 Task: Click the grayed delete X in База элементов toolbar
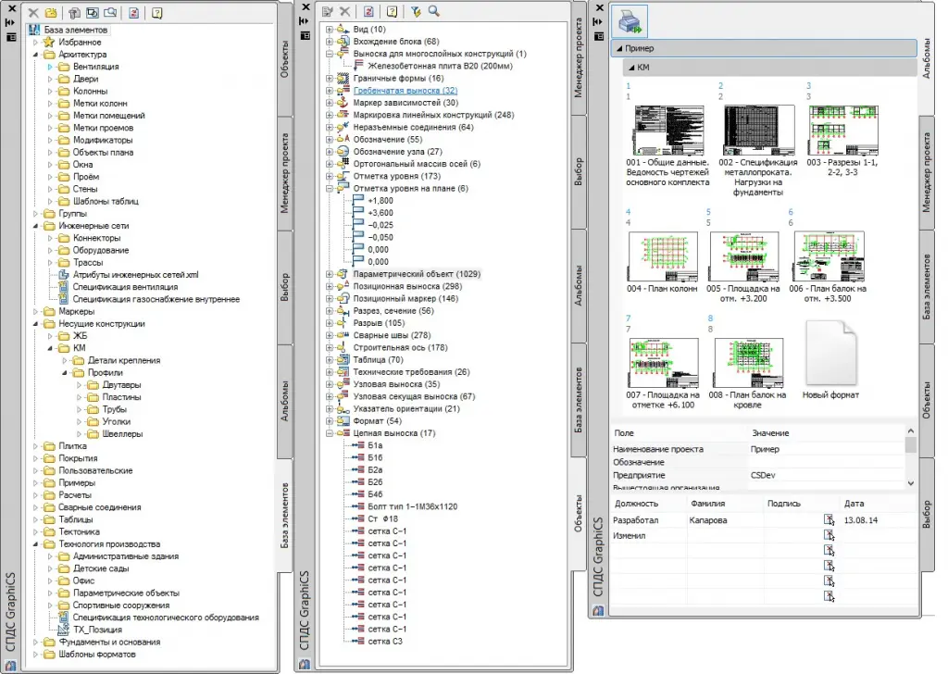(33, 13)
